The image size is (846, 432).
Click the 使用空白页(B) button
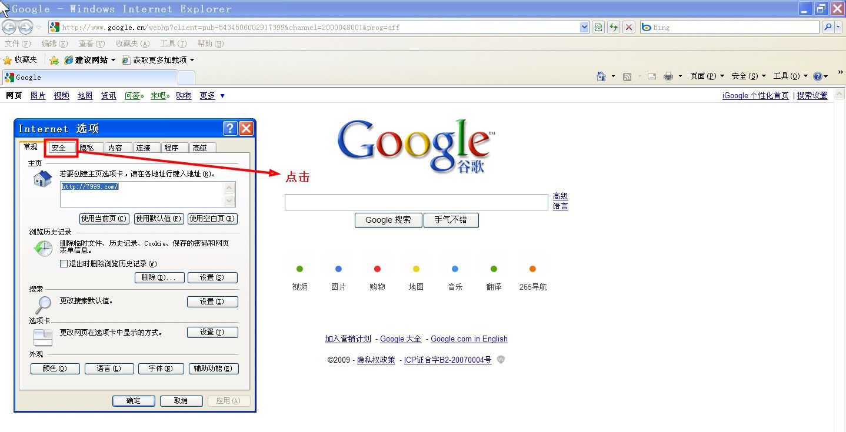point(212,219)
